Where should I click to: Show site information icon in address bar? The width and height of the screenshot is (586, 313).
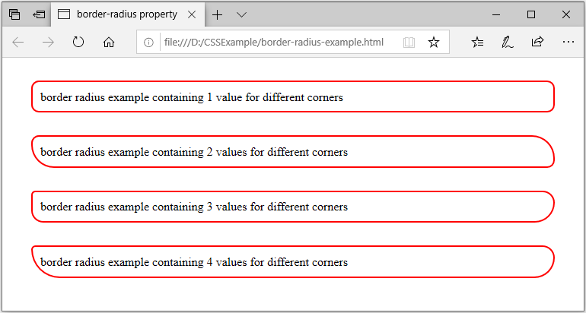(x=148, y=43)
